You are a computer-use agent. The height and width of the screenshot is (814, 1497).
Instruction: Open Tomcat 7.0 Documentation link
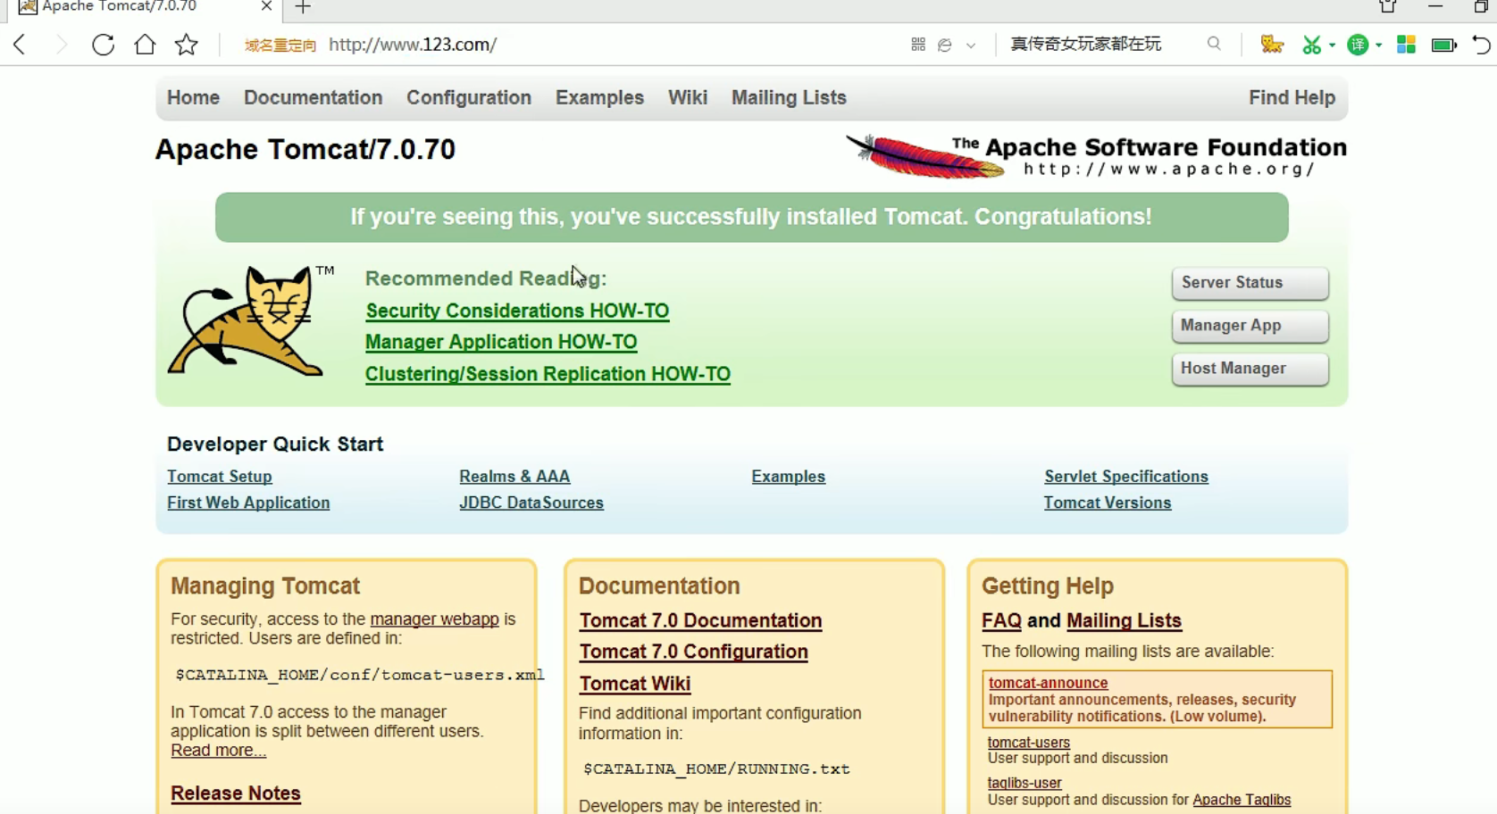(700, 620)
